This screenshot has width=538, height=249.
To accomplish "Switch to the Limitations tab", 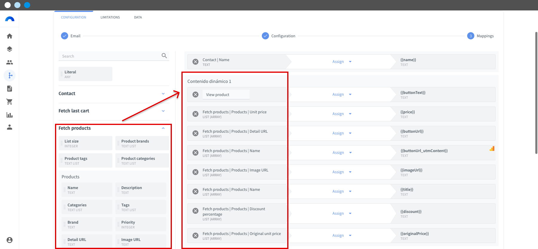I will pyautogui.click(x=110, y=17).
